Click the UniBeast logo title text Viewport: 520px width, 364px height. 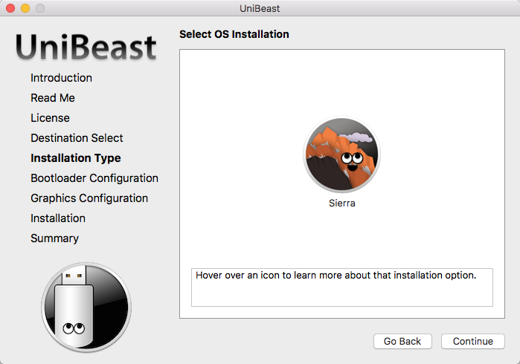pos(86,47)
